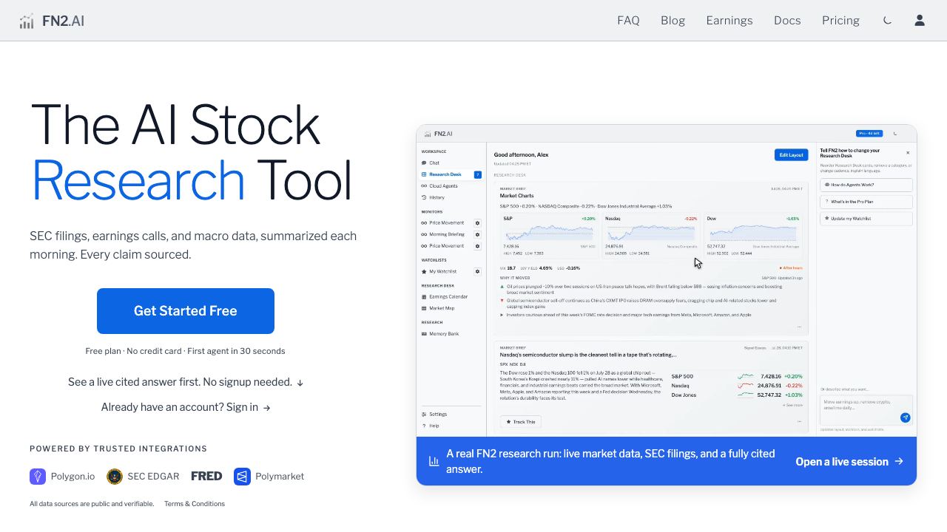Open the Terms & Conditions link
Viewport: 947px width, 532px height.
[195, 504]
